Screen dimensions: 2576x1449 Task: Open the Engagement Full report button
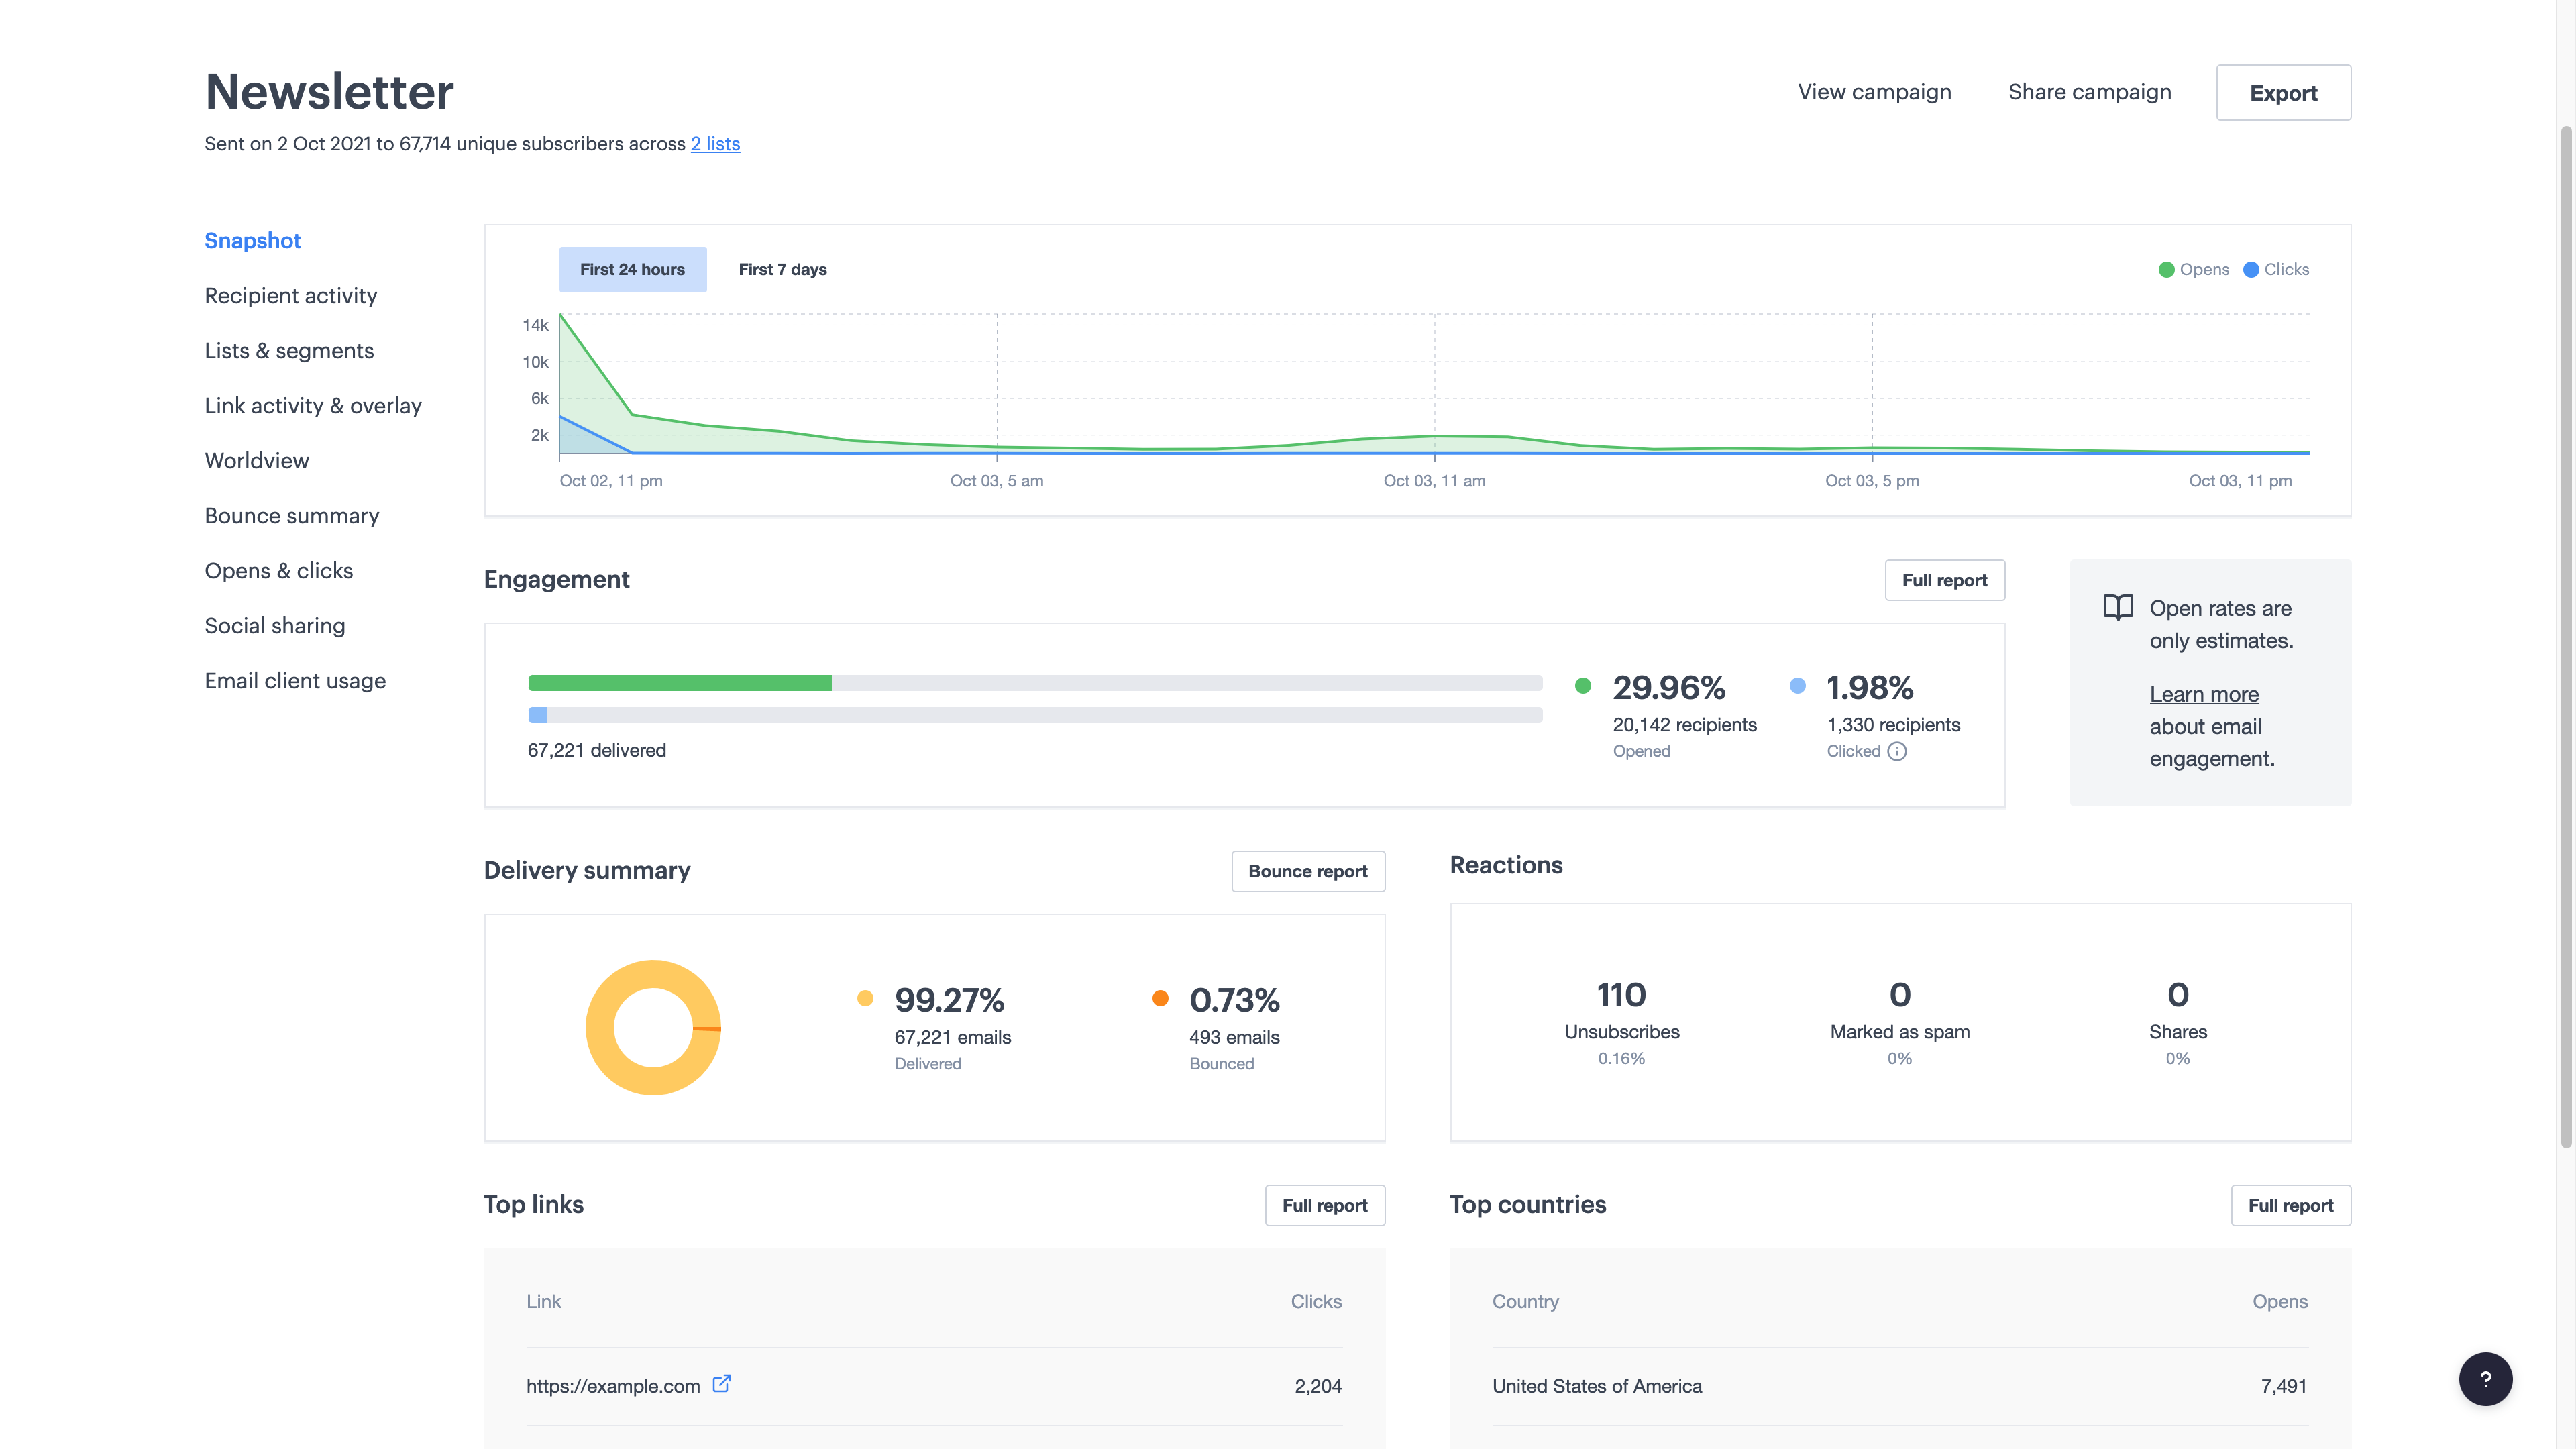point(1944,580)
